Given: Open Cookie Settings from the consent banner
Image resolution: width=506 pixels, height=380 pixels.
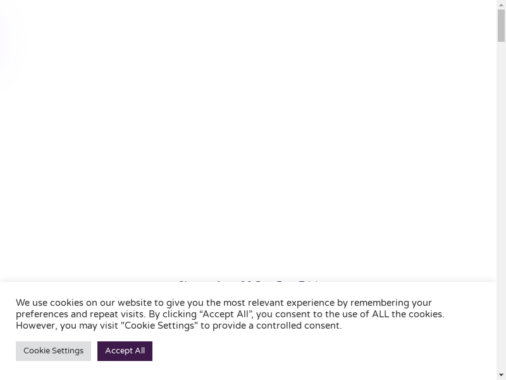Looking at the screenshot, I should (x=53, y=351).
